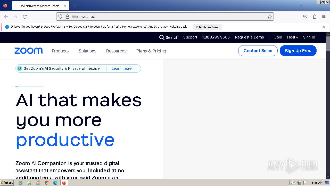Open the Request a Demo link
This screenshot has width=330, height=186.
[250, 37]
